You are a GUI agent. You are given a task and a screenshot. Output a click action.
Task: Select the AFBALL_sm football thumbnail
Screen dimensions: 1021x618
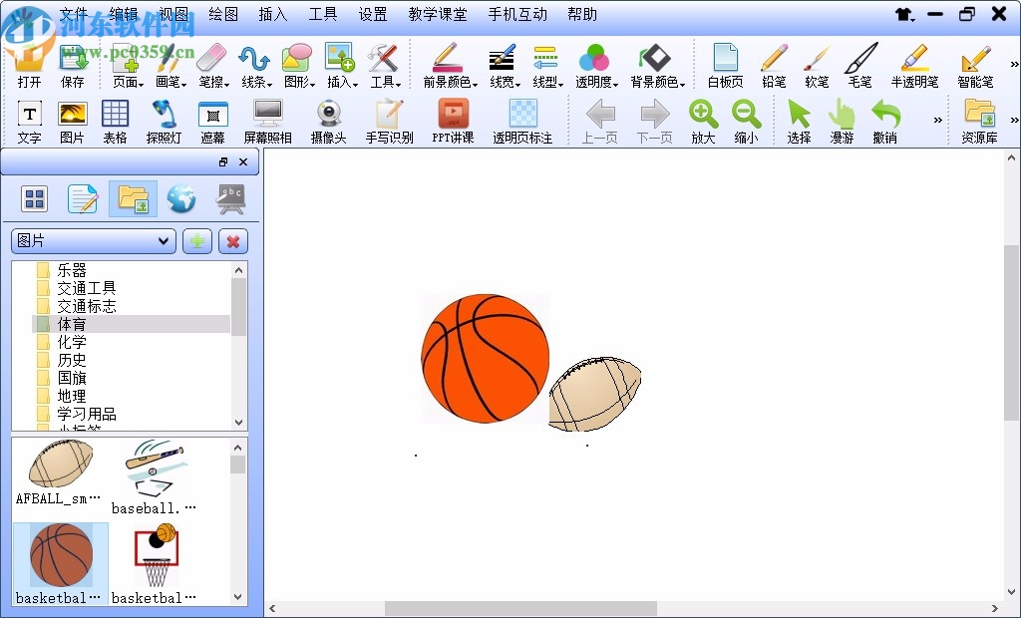(x=60, y=472)
